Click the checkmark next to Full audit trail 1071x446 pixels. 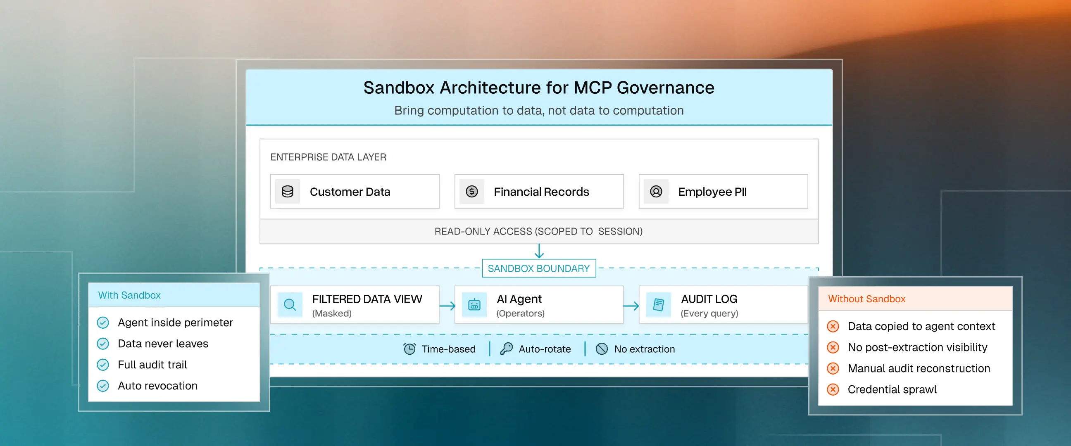click(103, 365)
